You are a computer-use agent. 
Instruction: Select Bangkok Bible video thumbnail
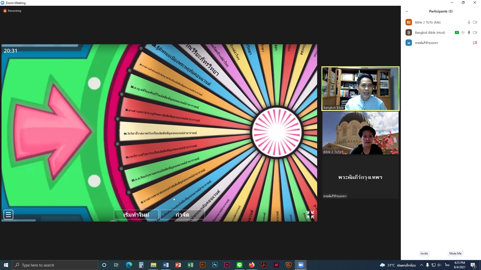coord(360,88)
